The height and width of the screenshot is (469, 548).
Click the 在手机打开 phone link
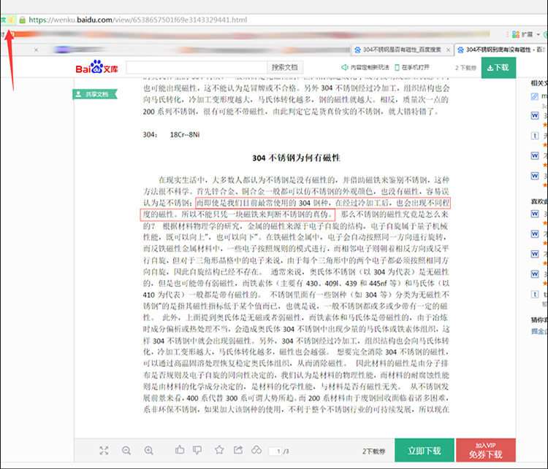point(412,67)
